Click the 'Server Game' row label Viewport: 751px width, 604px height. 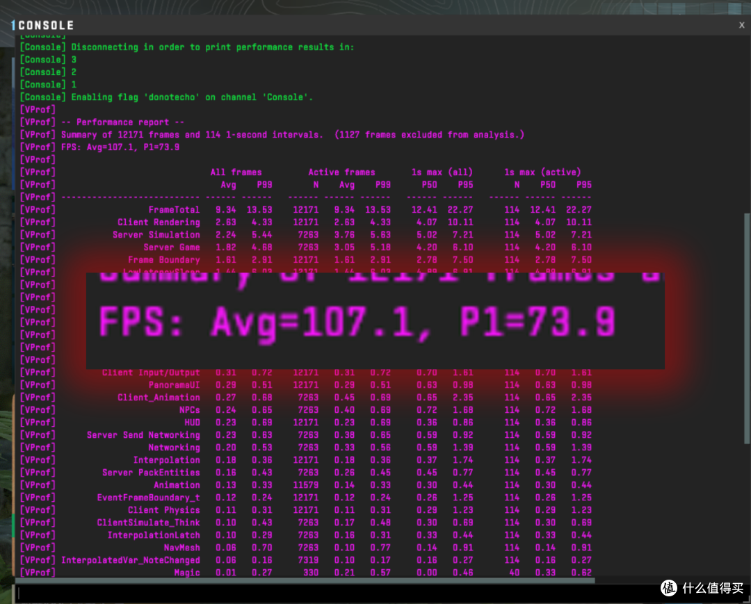[x=172, y=247]
